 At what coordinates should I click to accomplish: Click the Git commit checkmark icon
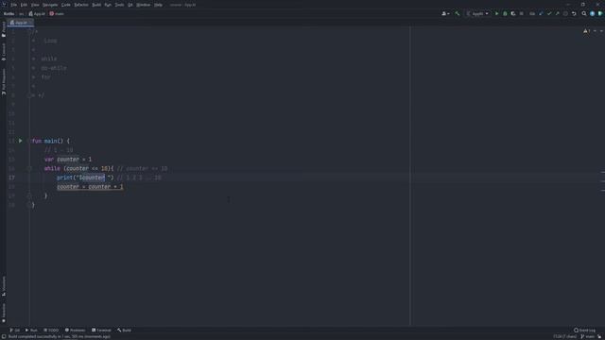(549, 14)
